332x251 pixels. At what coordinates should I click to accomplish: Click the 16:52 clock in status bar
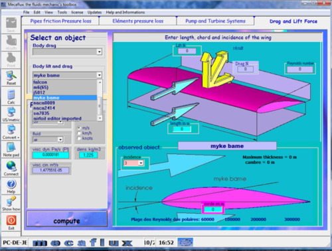tap(166, 242)
